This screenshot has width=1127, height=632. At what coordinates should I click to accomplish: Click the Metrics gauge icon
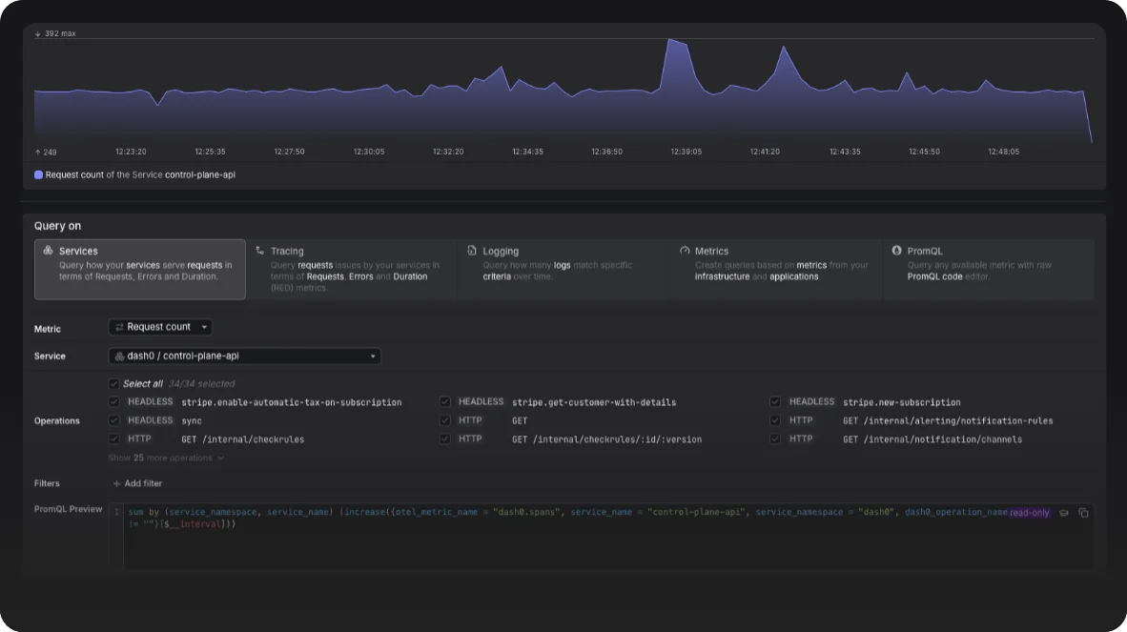point(685,251)
